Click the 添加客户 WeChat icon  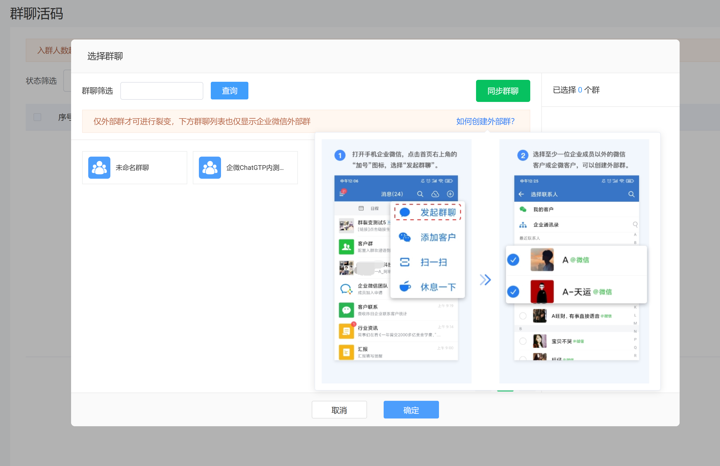tap(405, 237)
